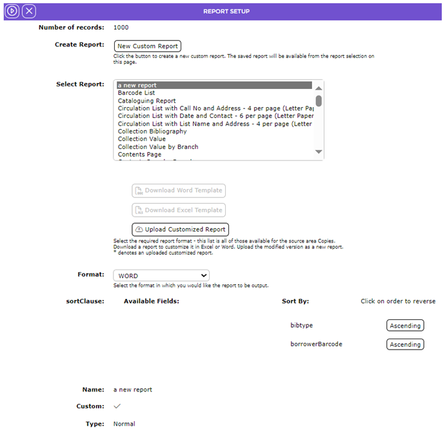Toggle Ascending order for bibtype
The height and width of the screenshot is (434, 445).
[405, 326]
